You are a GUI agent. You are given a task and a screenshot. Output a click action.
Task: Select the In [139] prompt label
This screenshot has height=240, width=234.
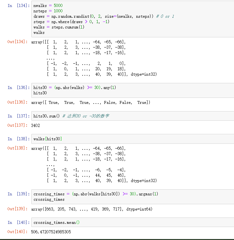[x=18, y=194]
